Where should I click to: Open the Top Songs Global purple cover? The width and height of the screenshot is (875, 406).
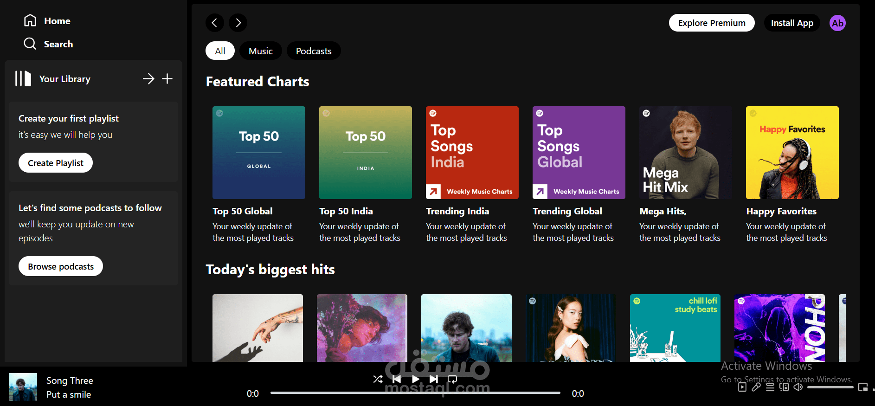click(x=579, y=153)
